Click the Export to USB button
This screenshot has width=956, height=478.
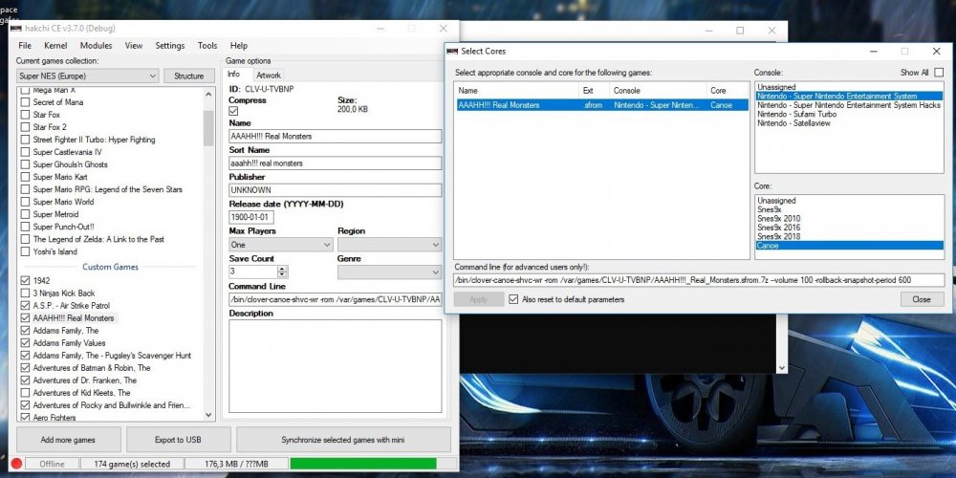tap(178, 440)
